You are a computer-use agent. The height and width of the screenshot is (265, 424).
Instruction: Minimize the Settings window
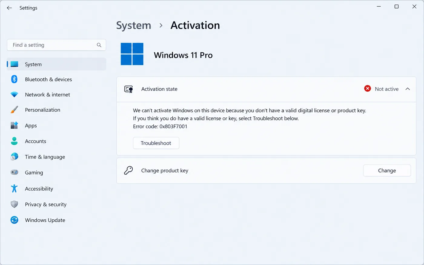[x=379, y=7]
